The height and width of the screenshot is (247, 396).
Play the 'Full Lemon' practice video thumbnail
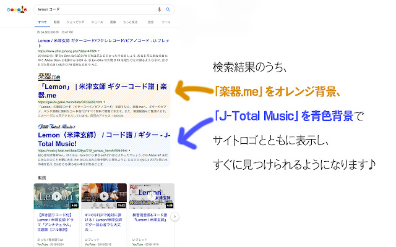152,196
